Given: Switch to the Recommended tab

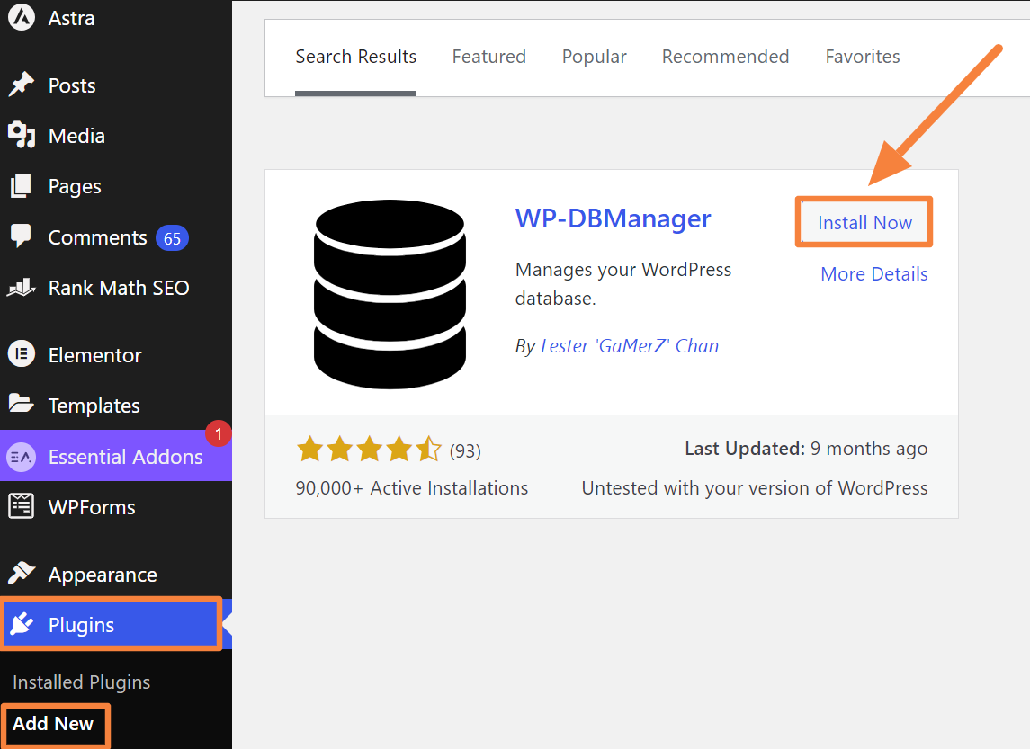Looking at the screenshot, I should point(725,57).
